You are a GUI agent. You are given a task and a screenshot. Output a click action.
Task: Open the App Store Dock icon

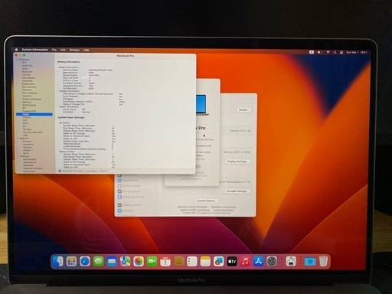[x=258, y=261]
